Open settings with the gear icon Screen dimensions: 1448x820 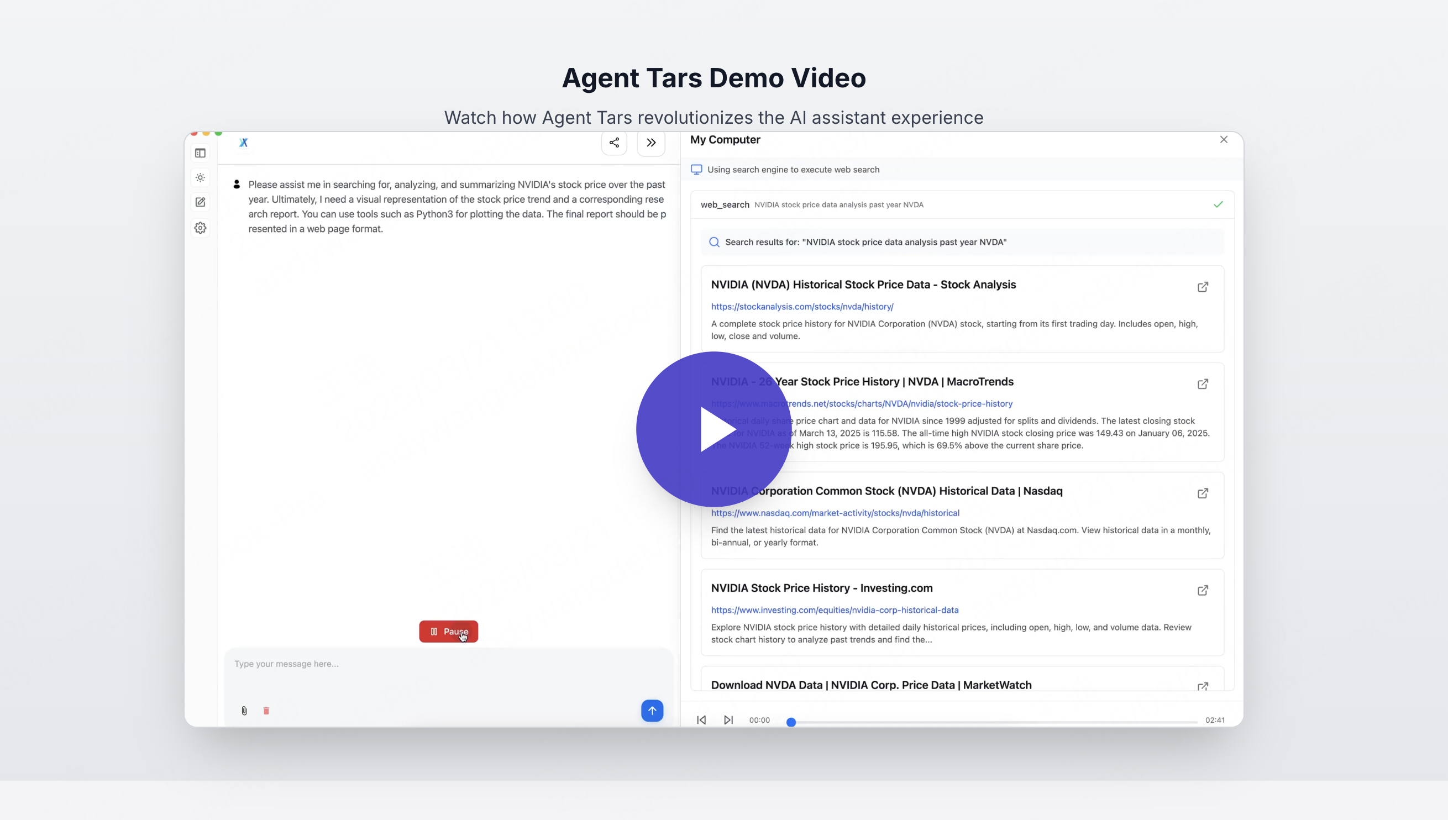[x=201, y=228]
